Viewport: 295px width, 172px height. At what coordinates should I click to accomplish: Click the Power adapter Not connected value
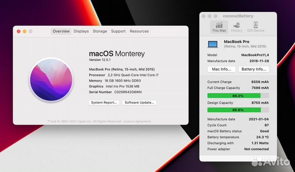point(256,149)
